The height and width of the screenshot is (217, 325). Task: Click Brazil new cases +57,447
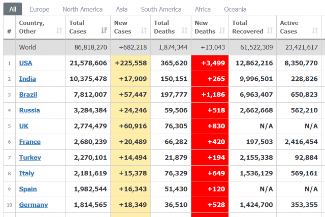(x=133, y=95)
